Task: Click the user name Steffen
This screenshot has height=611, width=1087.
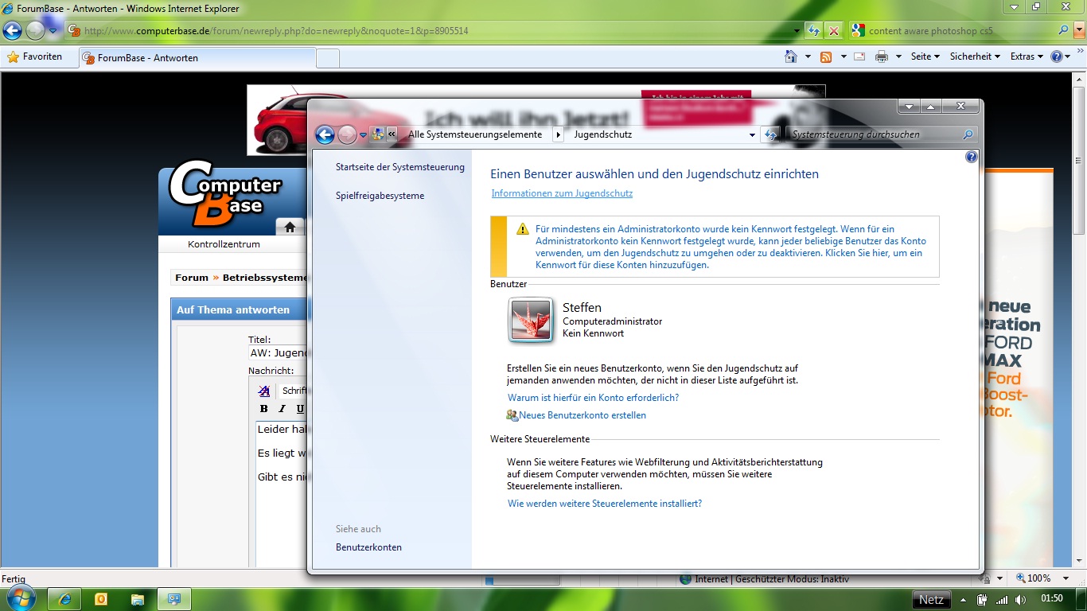Action: pos(582,307)
